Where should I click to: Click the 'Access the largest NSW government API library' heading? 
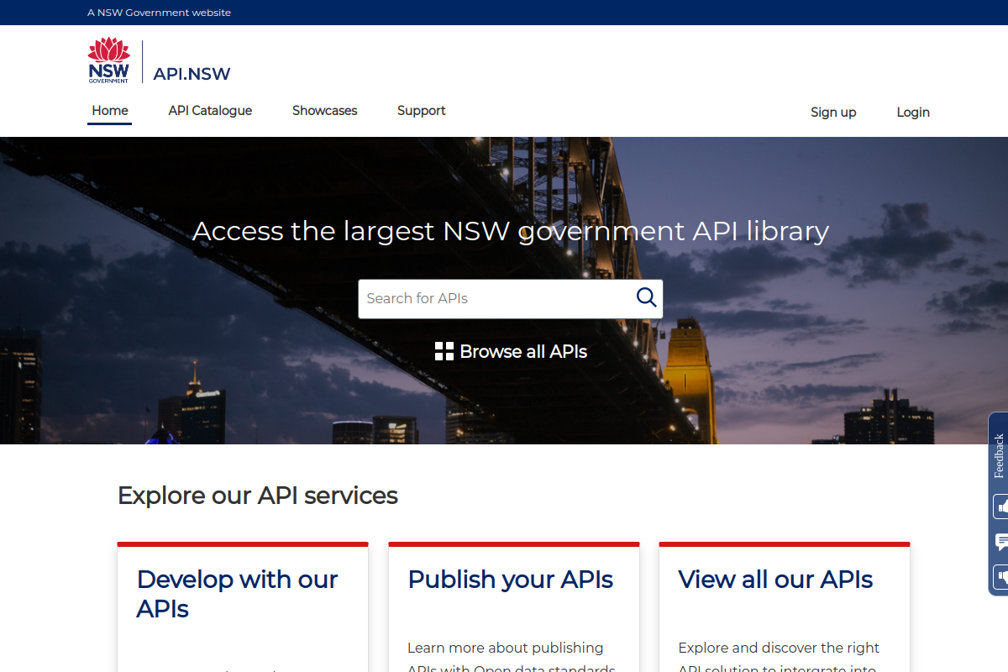[x=511, y=230]
